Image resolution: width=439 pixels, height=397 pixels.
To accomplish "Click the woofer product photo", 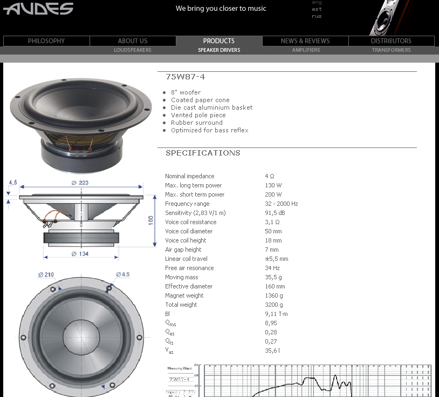I will coord(81,125).
